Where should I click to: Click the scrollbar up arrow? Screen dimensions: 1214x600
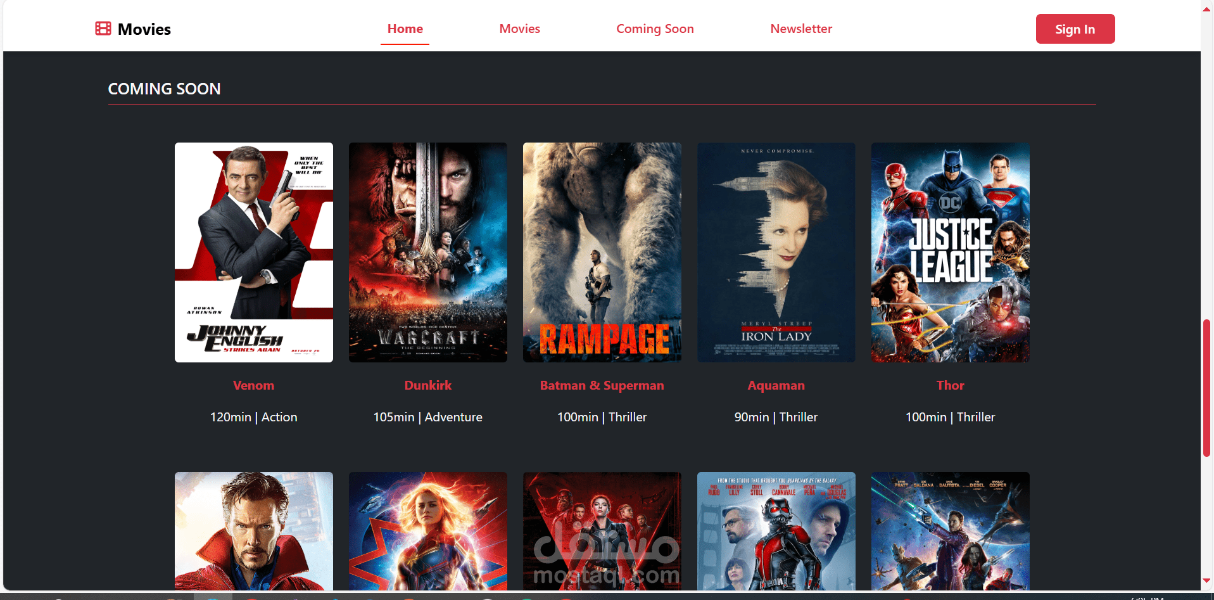tap(1207, 10)
